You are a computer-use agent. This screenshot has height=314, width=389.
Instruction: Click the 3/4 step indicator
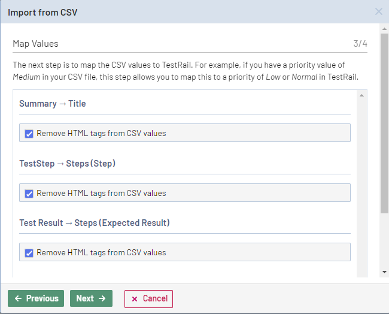pyautogui.click(x=360, y=44)
